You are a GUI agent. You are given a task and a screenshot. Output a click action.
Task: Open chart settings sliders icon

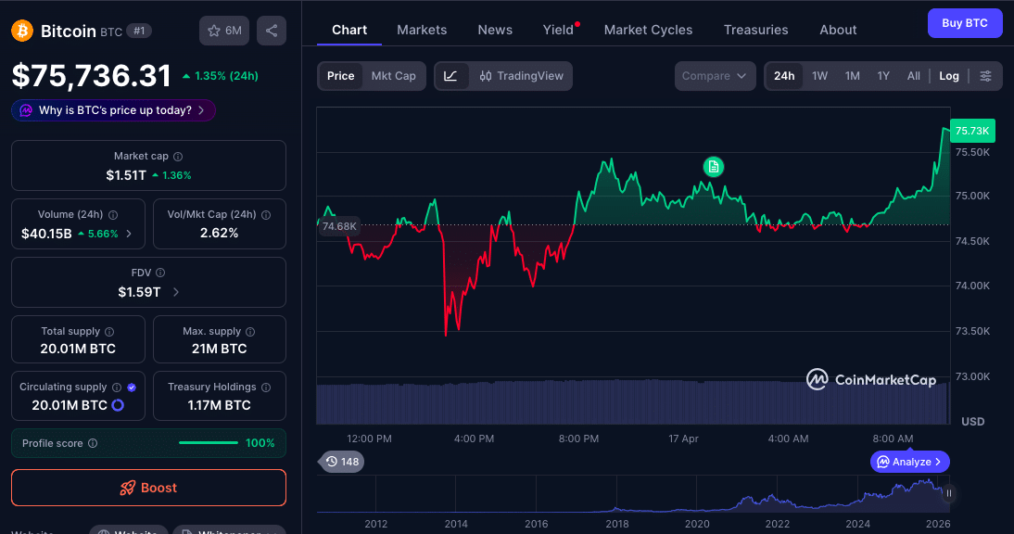(985, 76)
